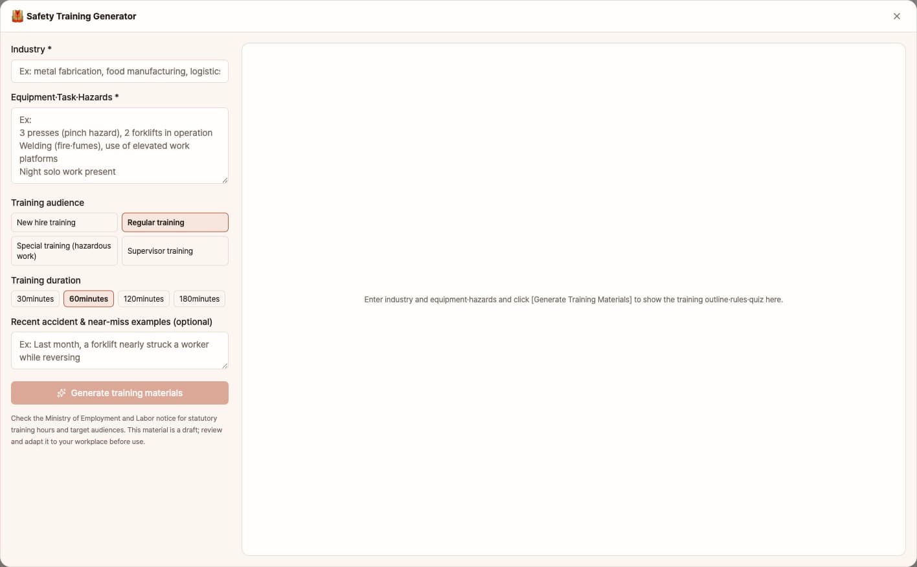This screenshot has height=567, width=917.
Task: Select New hire training audience
Action: coord(64,223)
